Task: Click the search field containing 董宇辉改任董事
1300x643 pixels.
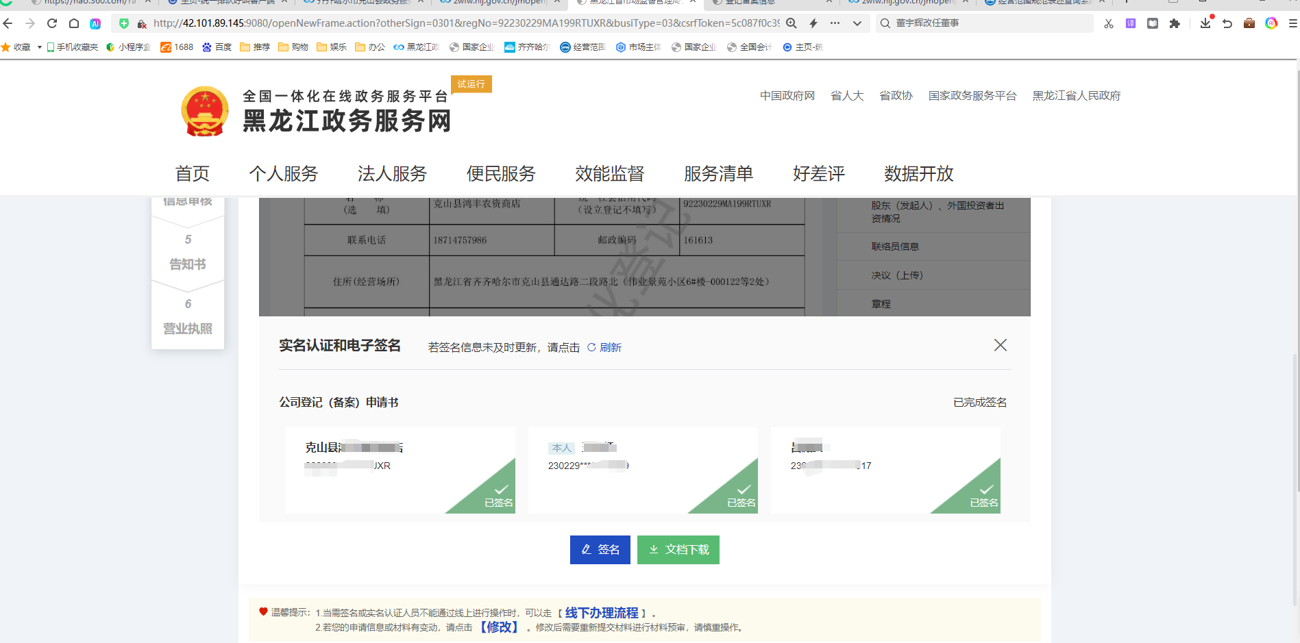Action: tap(984, 23)
